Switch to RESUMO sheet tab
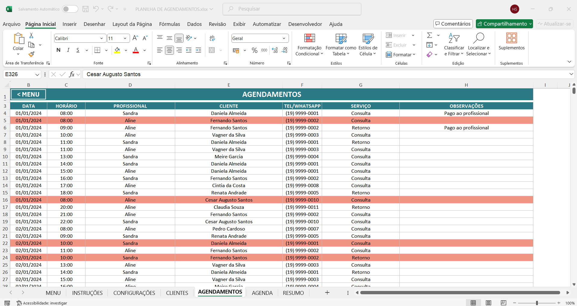 293,293
